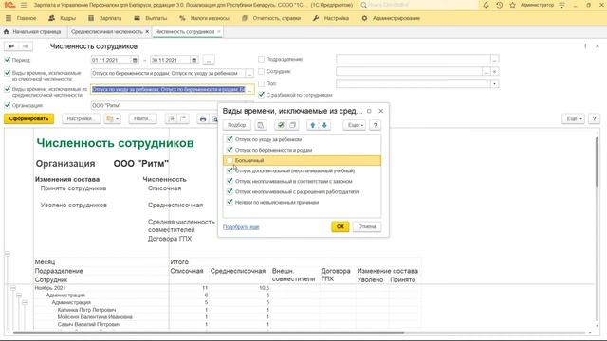Enable the Пол filter checkbox
607x341 pixels.
click(262, 83)
